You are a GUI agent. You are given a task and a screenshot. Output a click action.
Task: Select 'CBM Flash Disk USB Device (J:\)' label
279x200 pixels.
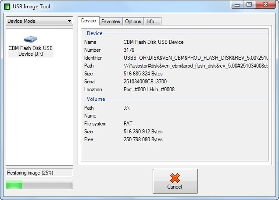coord(31,51)
